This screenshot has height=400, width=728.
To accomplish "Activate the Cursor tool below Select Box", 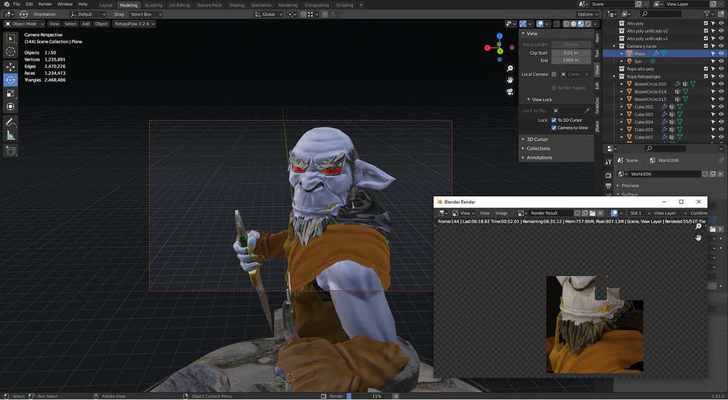I will (10, 52).
